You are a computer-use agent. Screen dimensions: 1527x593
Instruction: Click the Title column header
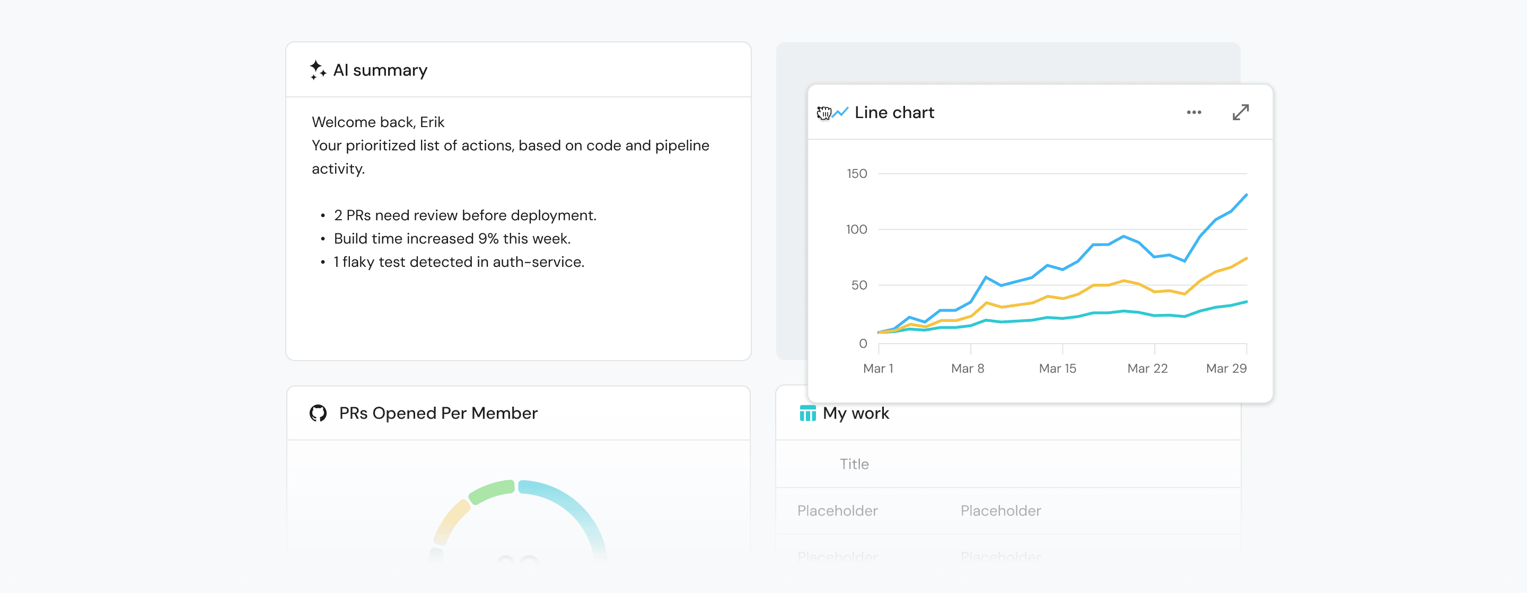click(x=854, y=464)
